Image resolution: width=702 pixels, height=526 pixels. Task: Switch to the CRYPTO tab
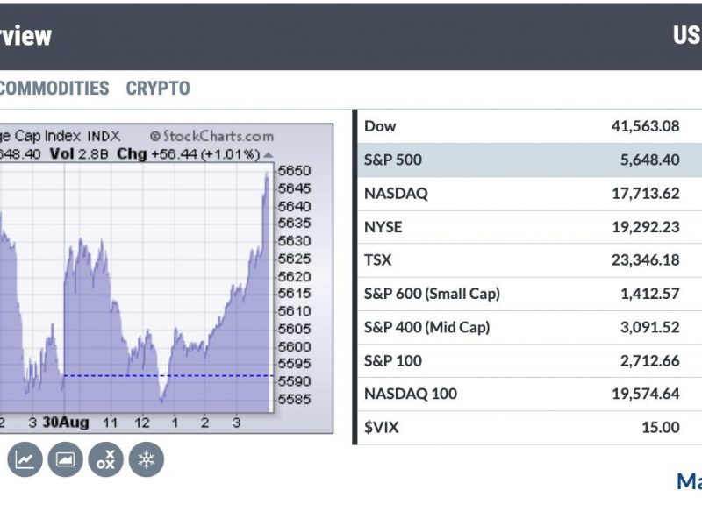pyautogui.click(x=158, y=89)
